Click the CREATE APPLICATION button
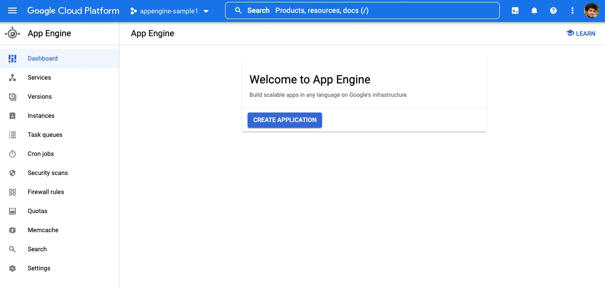The image size is (605, 287). 284,120
